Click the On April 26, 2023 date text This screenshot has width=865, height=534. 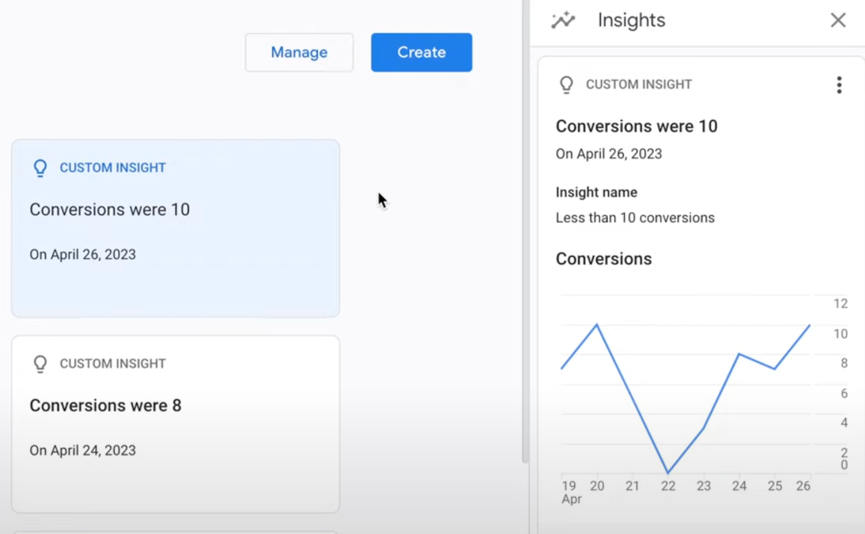pos(609,153)
